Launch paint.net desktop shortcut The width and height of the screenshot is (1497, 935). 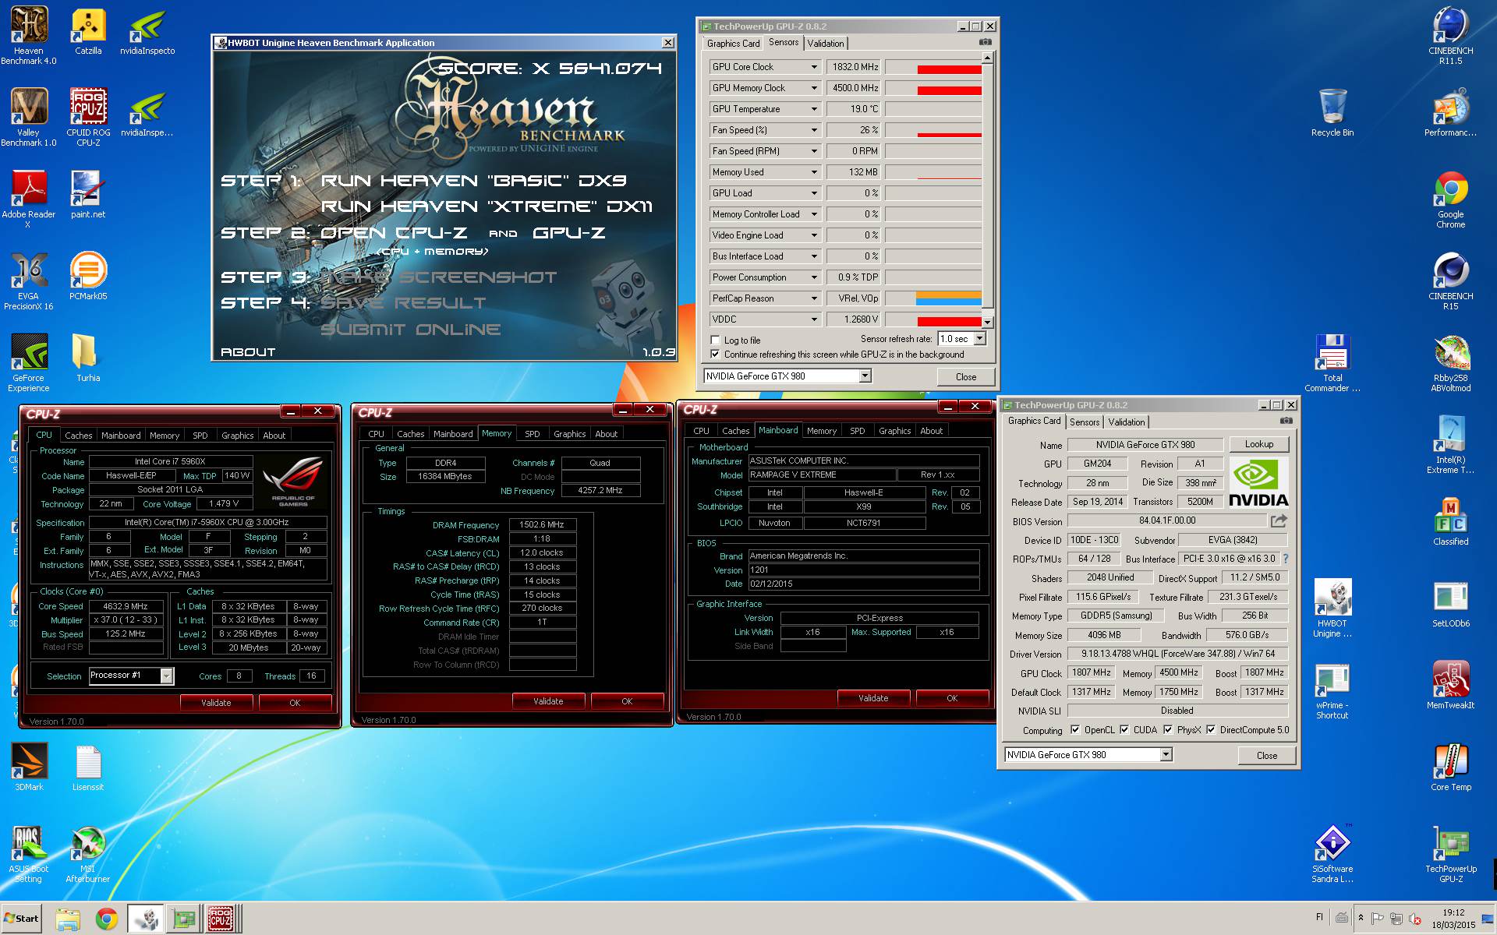coord(88,195)
